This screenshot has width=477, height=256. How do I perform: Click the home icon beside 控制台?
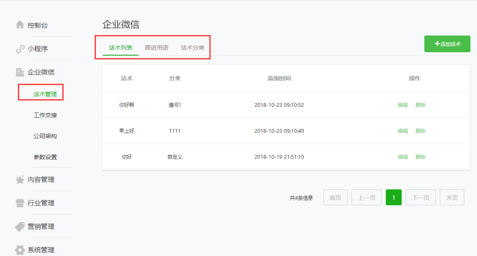pos(20,24)
